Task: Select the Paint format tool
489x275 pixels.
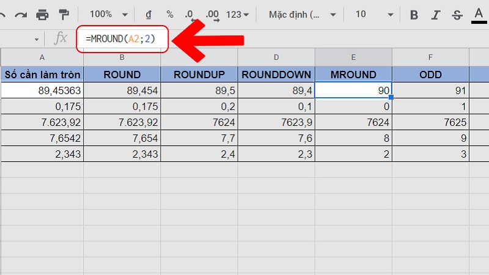Action: 63,13
